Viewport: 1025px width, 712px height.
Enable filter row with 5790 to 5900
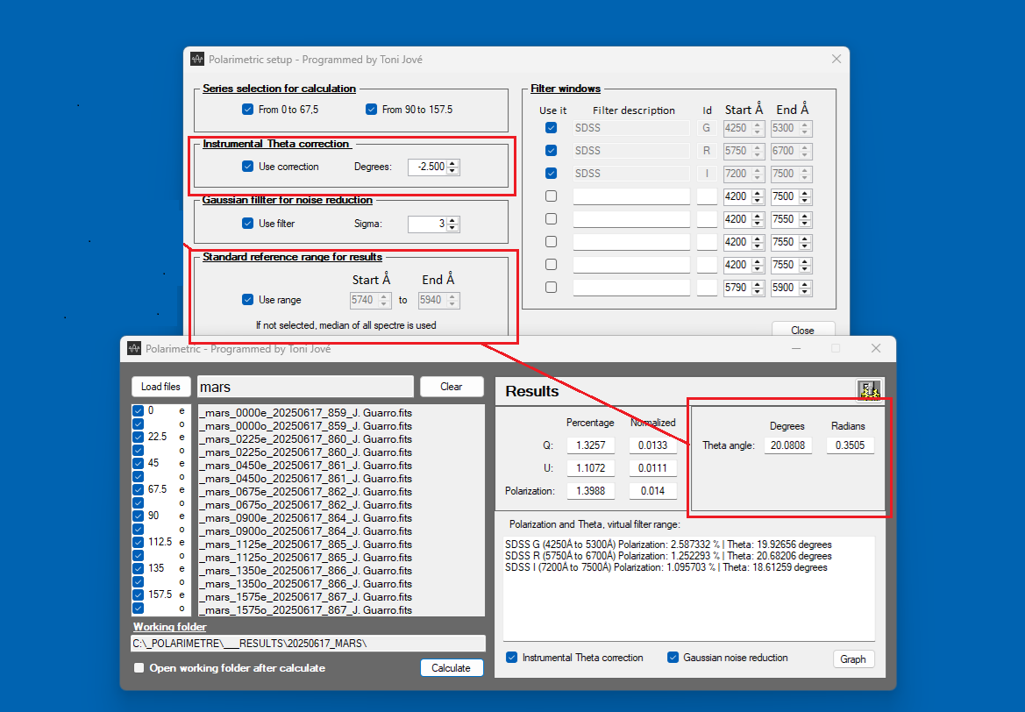point(551,287)
